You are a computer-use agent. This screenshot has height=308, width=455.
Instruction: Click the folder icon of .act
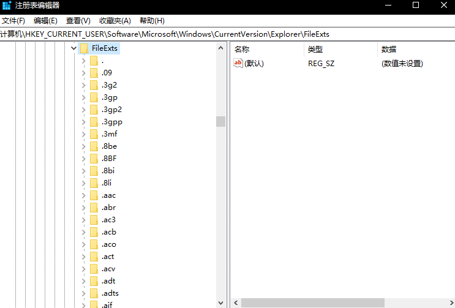click(94, 257)
